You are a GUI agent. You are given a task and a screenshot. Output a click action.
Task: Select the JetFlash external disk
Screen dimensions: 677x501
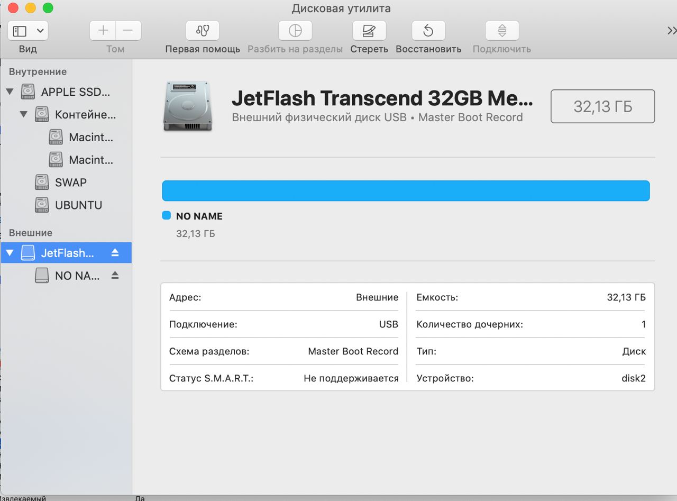66,253
